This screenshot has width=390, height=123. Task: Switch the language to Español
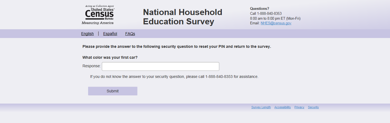point(110,34)
